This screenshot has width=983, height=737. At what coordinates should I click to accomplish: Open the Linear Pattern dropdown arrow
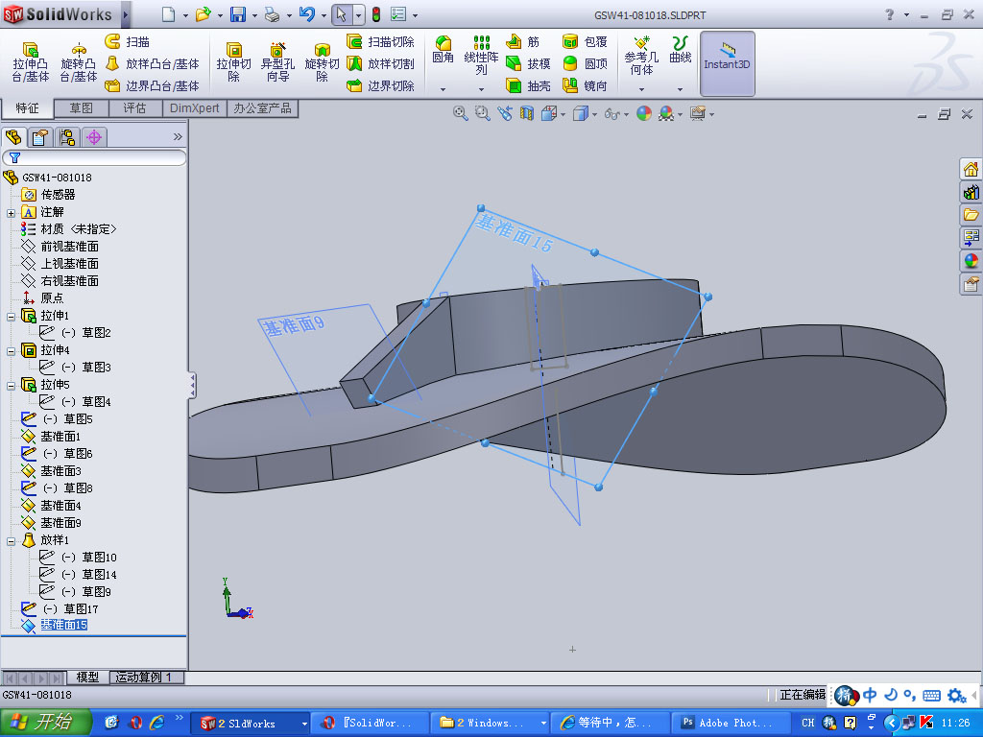tap(481, 89)
